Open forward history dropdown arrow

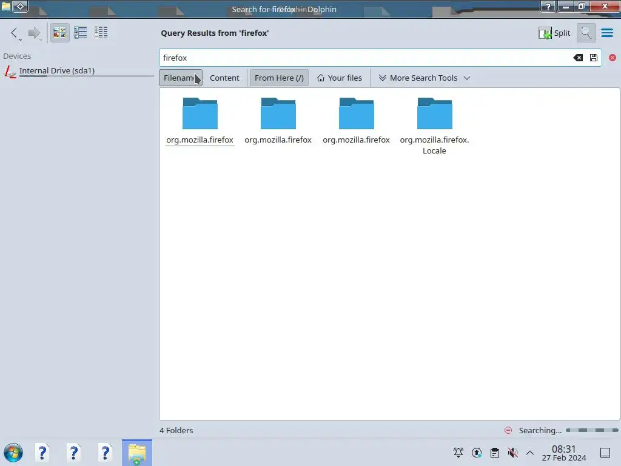coord(41,39)
